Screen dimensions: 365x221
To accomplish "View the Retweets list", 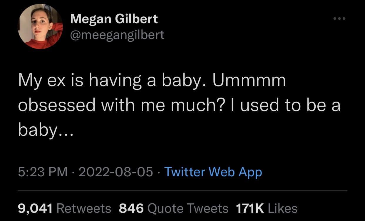I will pyautogui.click(x=84, y=208).
